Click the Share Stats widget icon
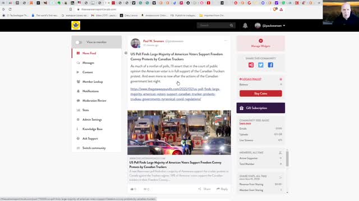Image resolution: width=359 pixels, height=201 pixels. (x=280, y=177)
